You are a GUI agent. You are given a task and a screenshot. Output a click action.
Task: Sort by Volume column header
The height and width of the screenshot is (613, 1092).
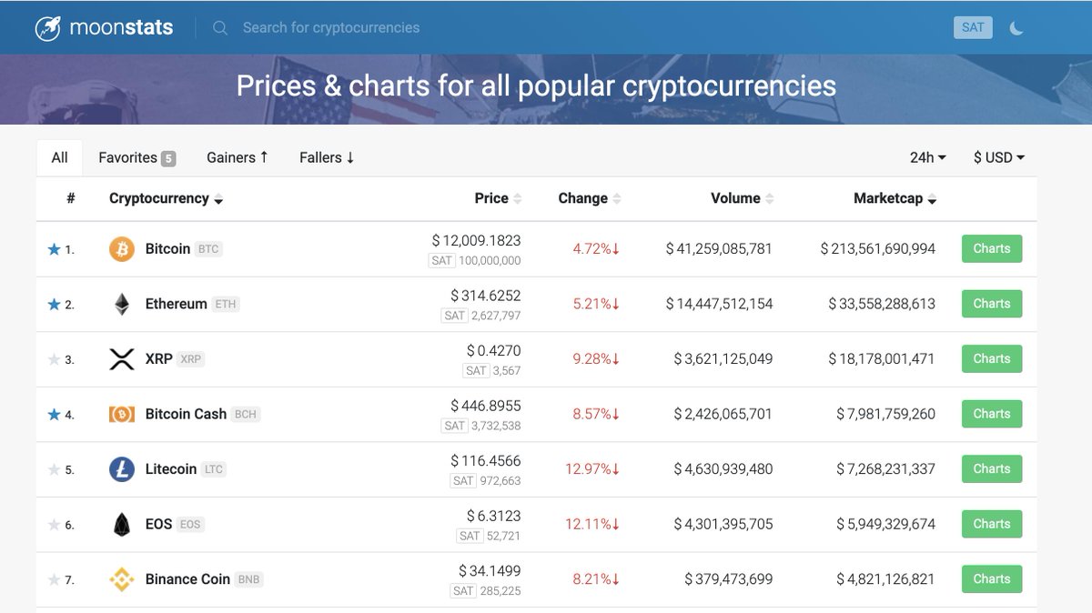point(742,198)
